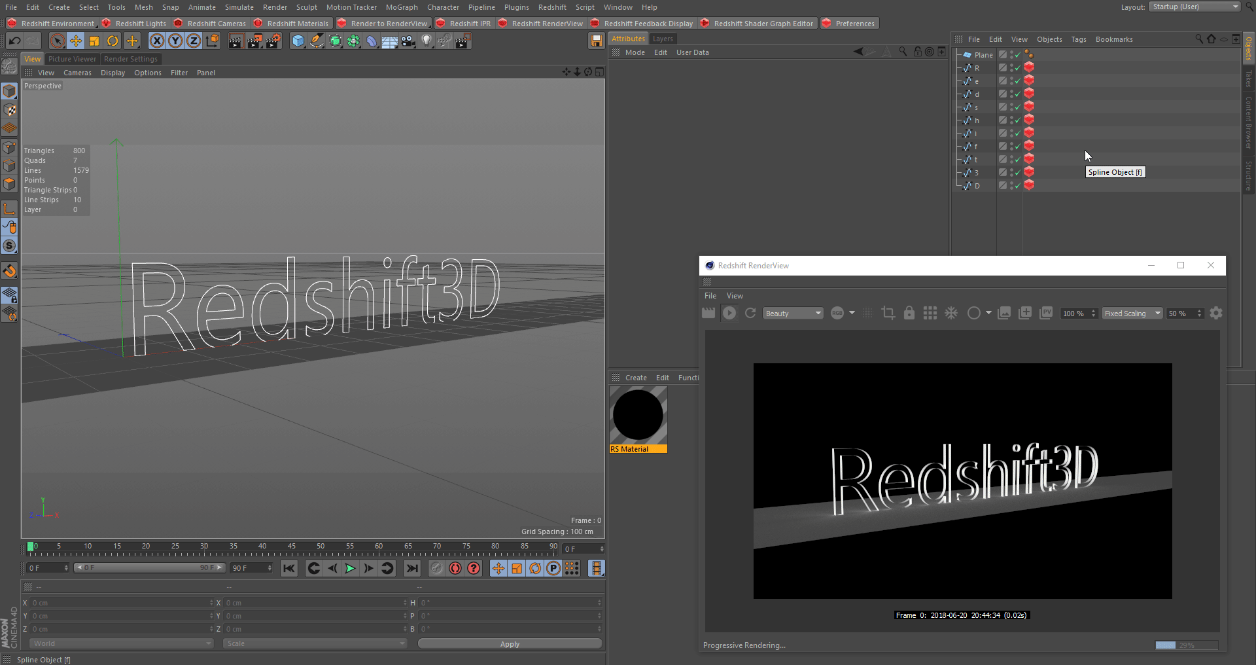The image size is (1256, 665).
Task: Click Render View clapperboard icon
Action: tap(235, 41)
